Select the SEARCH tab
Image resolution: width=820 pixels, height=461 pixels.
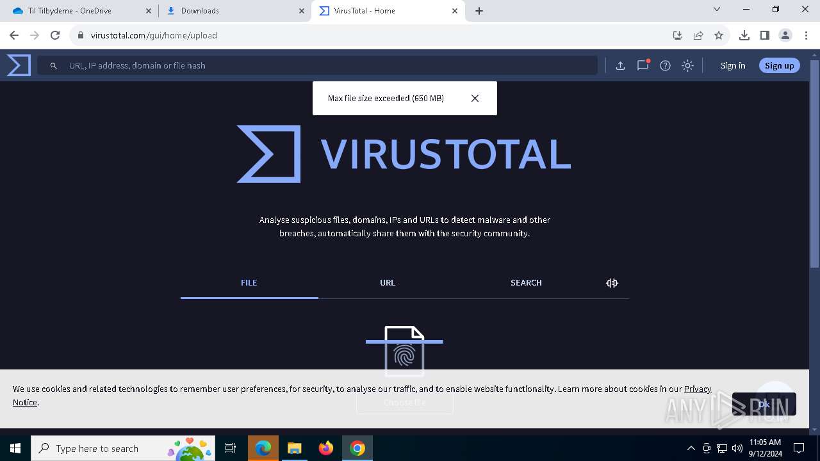point(526,283)
